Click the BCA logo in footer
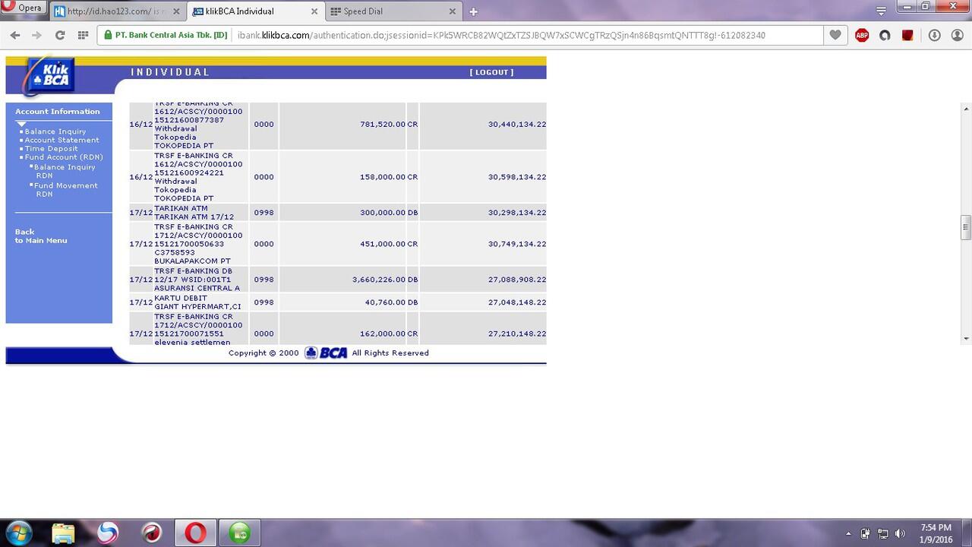 [326, 353]
